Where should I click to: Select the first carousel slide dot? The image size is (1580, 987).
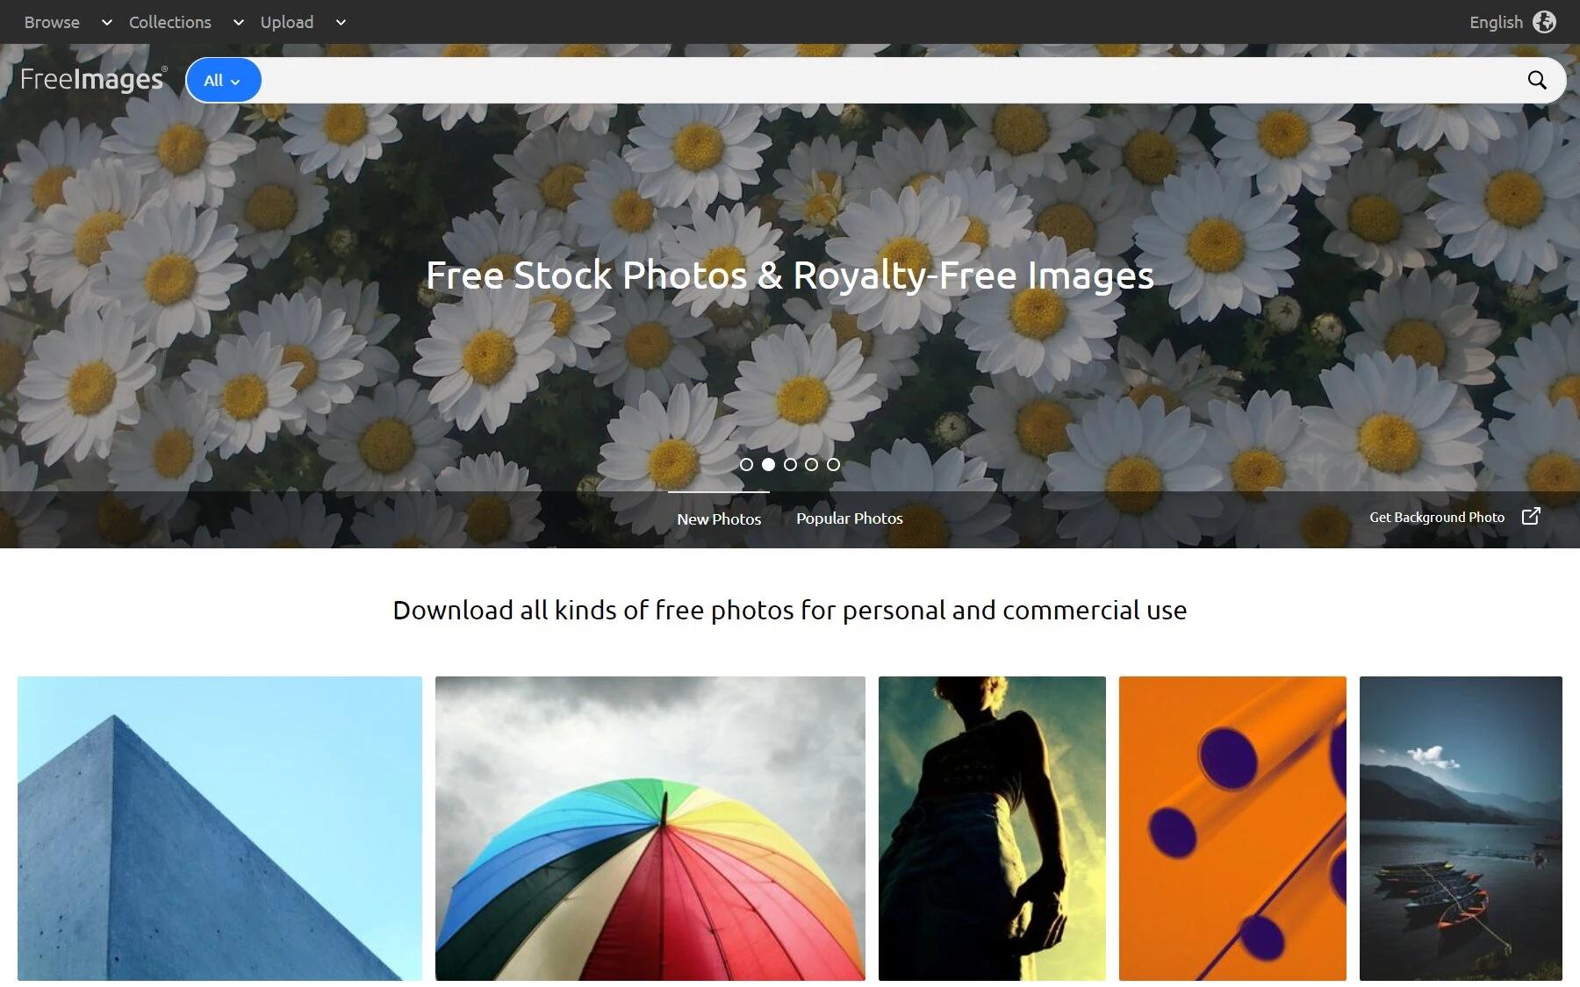tap(746, 464)
